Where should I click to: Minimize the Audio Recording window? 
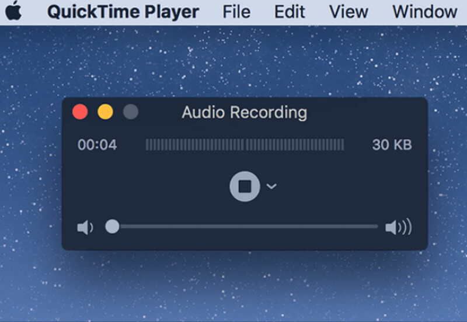106,112
